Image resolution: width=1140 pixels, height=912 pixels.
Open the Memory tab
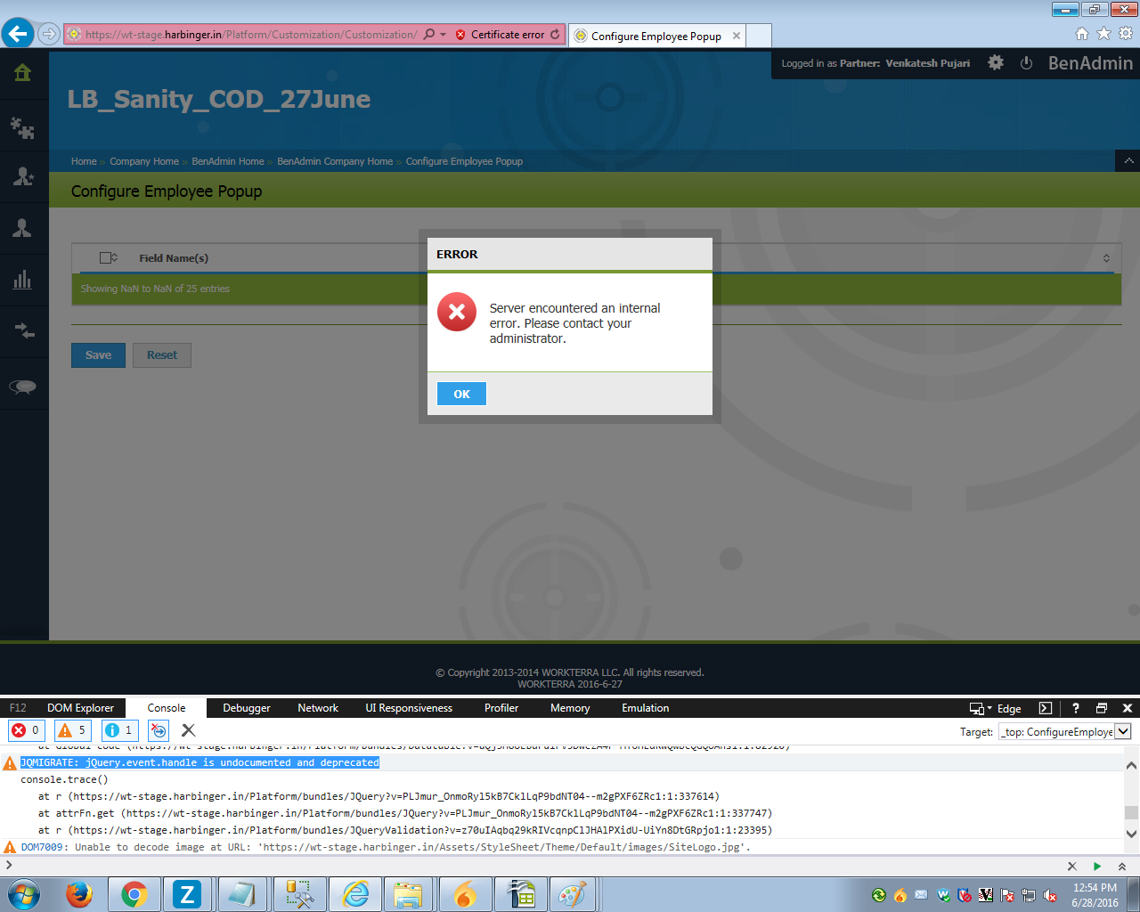pyautogui.click(x=570, y=708)
